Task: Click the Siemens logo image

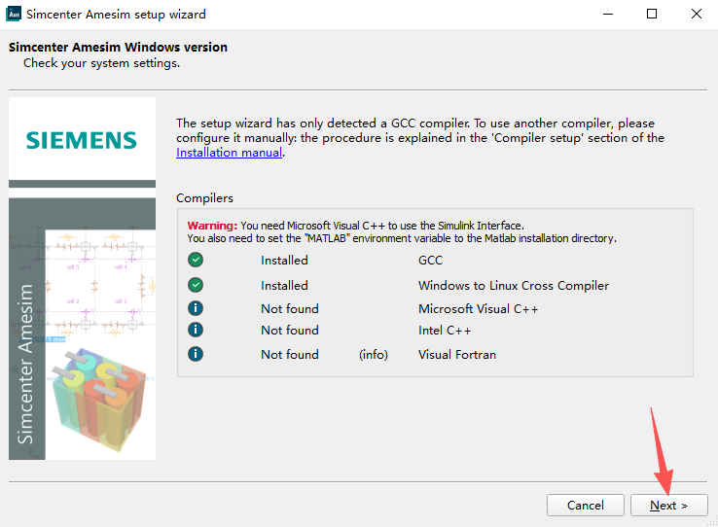Action: pos(82,140)
